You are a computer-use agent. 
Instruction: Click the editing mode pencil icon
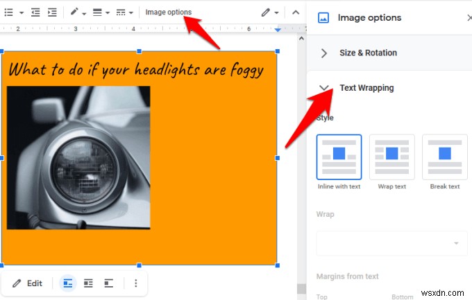[265, 12]
